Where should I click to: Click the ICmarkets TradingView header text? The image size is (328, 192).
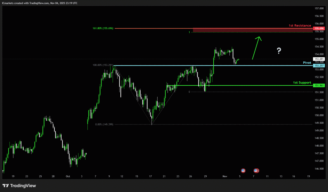click(39, 3)
